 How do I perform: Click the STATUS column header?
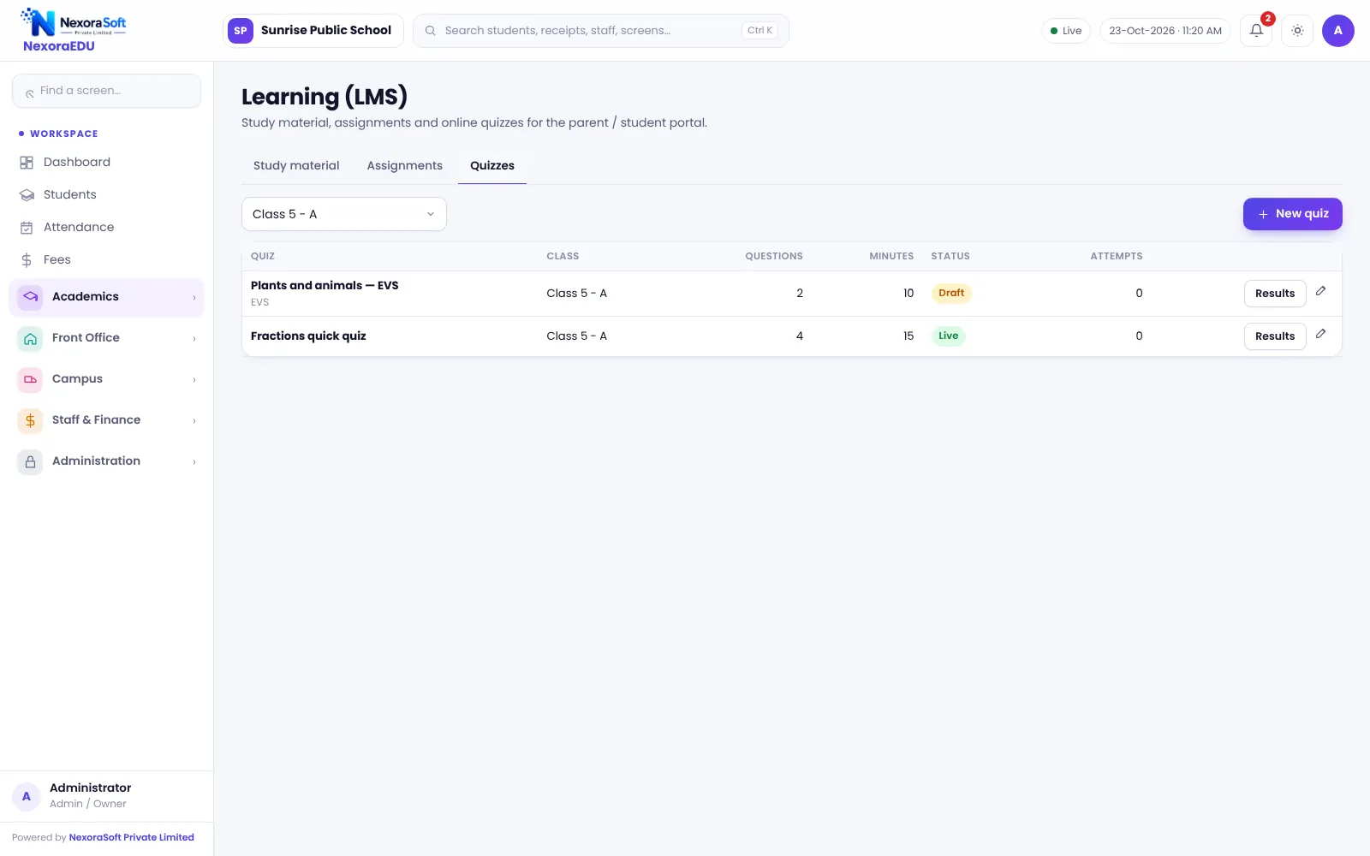950,257
